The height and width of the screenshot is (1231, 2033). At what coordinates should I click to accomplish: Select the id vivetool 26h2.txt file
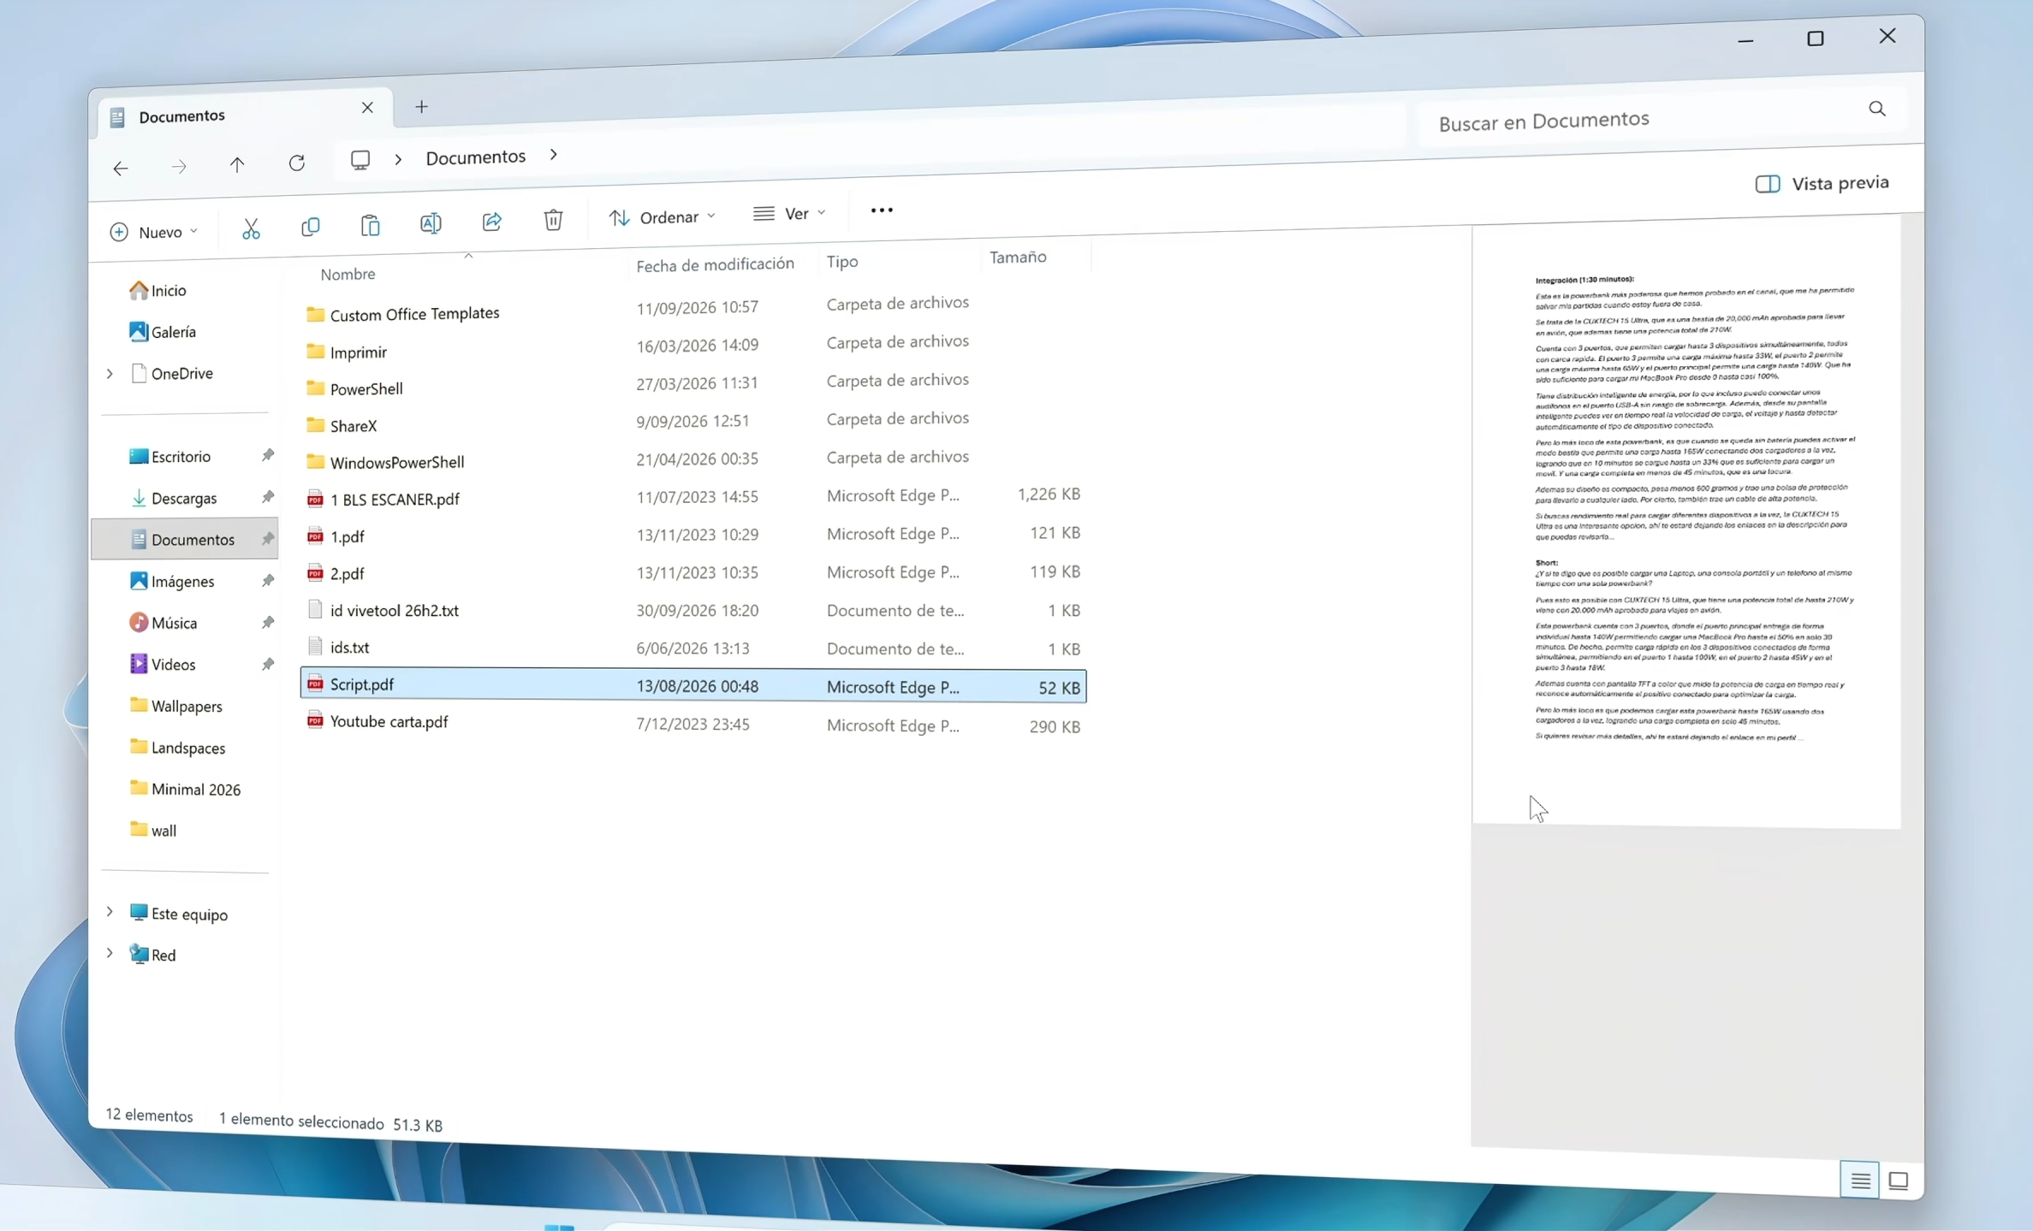(x=693, y=611)
